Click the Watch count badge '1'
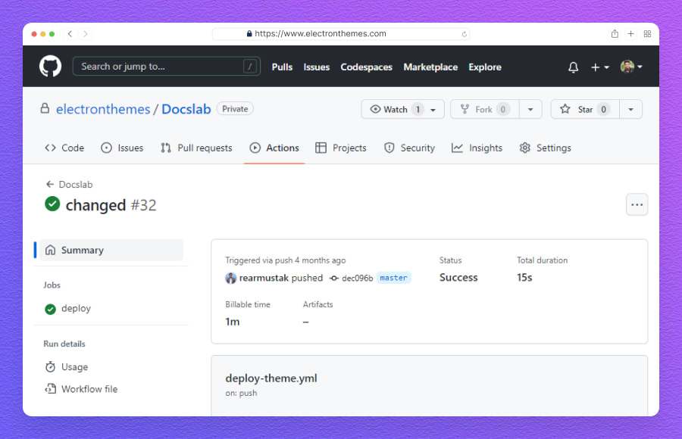Viewport: 682px width, 439px height. pos(418,109)
